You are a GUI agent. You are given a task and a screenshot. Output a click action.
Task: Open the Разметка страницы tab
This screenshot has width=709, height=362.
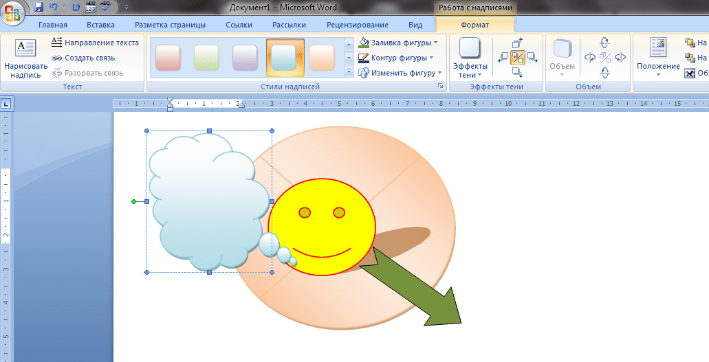coord(170,25)
